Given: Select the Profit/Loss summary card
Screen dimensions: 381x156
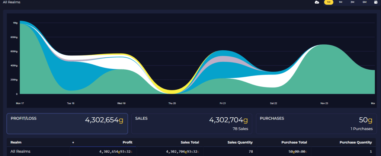Looking at the screenshot, I should [67, 124].
